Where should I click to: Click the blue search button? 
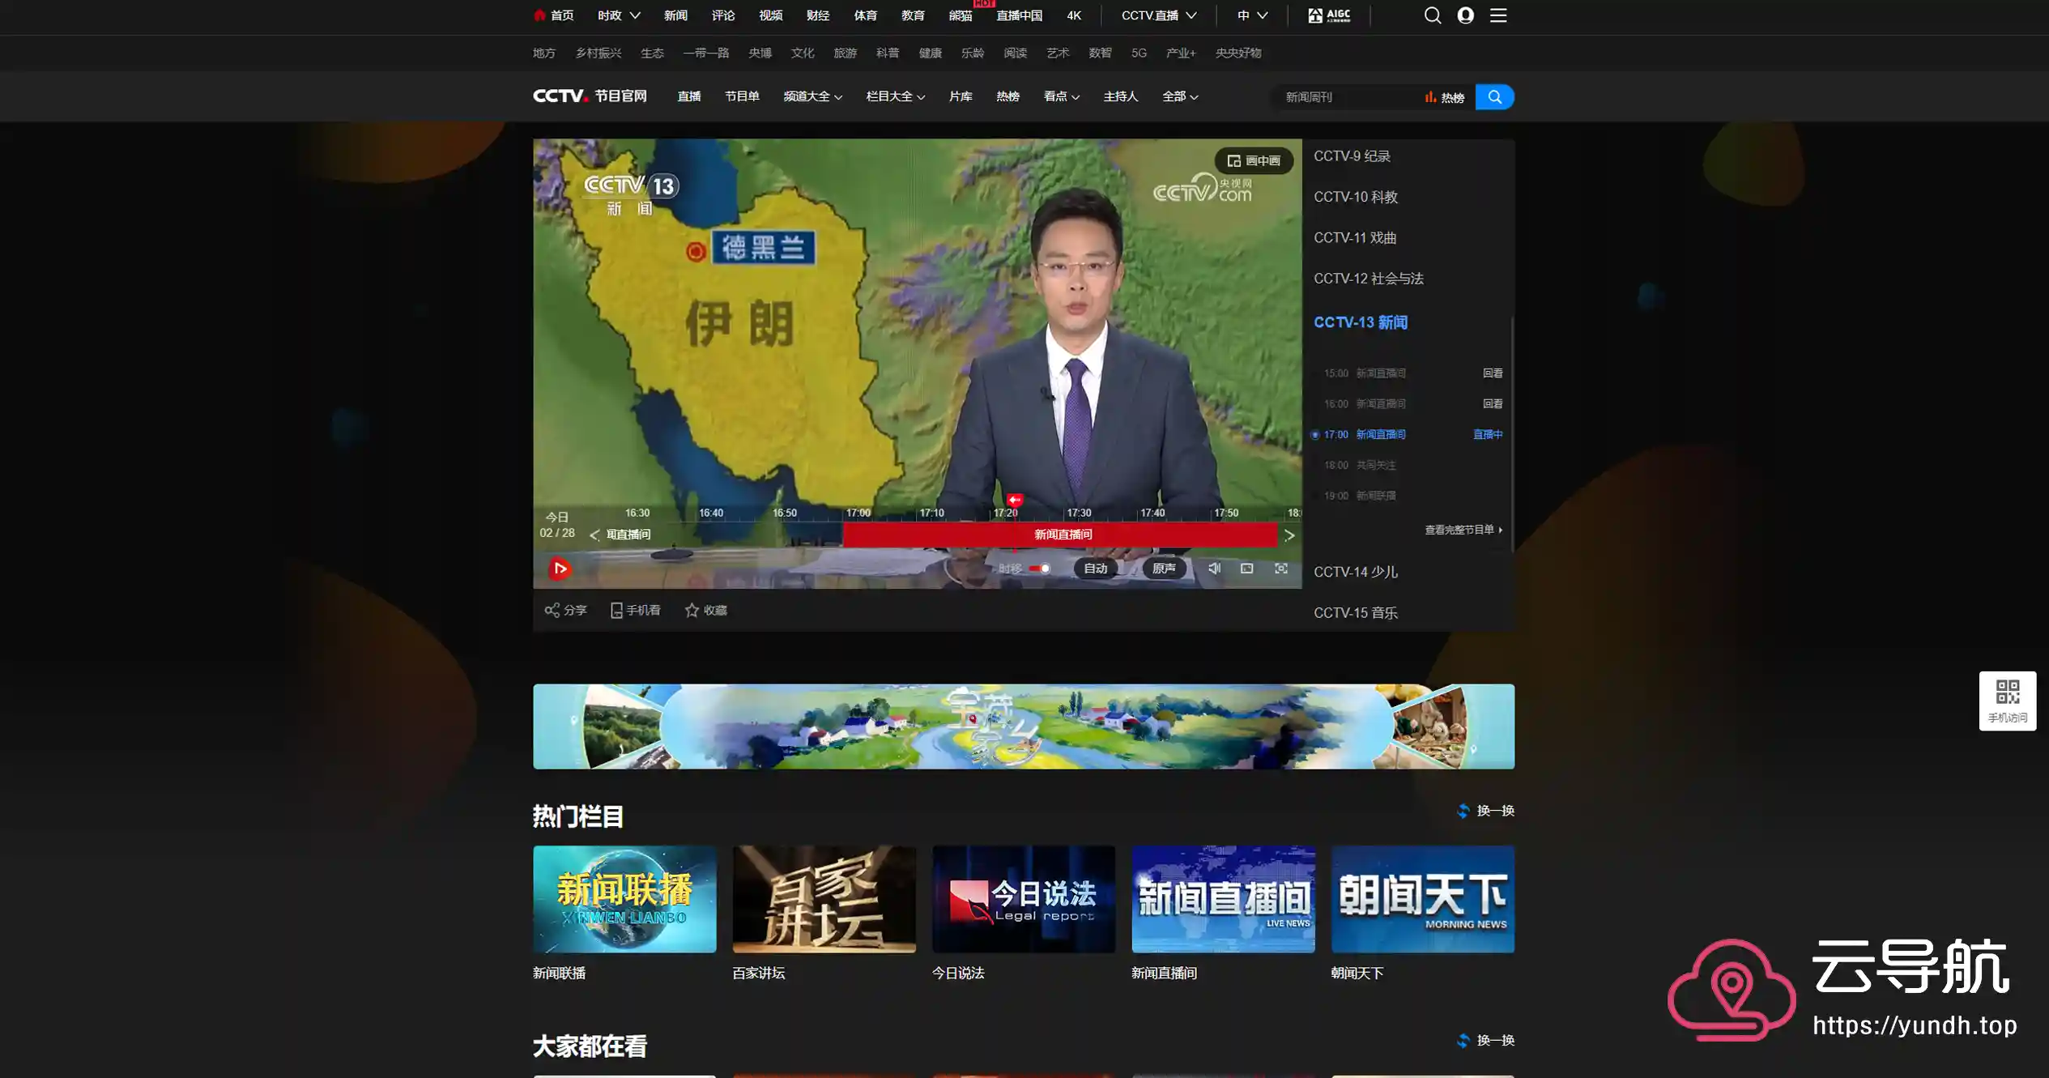[x=1494, y=97]
